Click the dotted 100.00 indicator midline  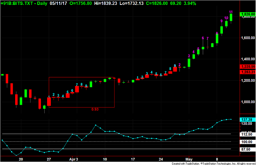tap(117, 142)
